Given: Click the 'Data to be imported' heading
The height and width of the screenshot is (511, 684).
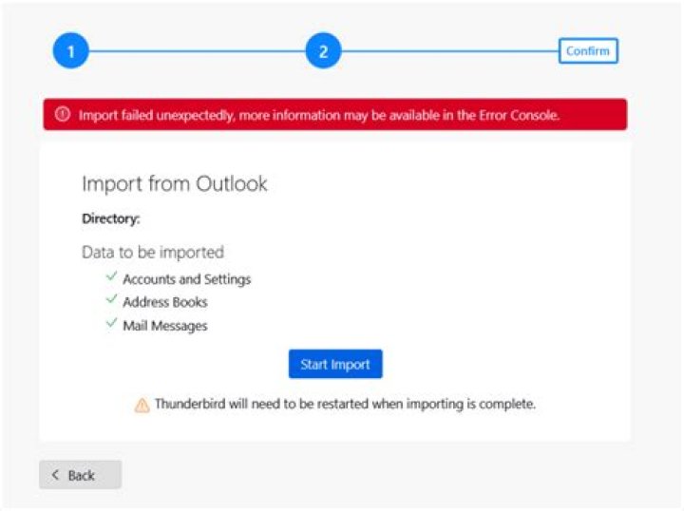Looking at the screenshot, I should pos(153,252).
